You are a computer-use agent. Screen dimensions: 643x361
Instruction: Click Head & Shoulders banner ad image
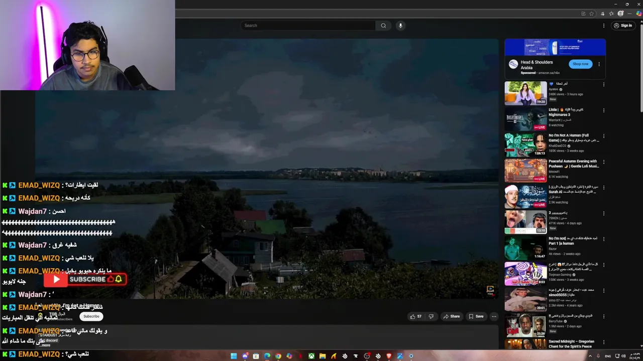click(555, 47)
